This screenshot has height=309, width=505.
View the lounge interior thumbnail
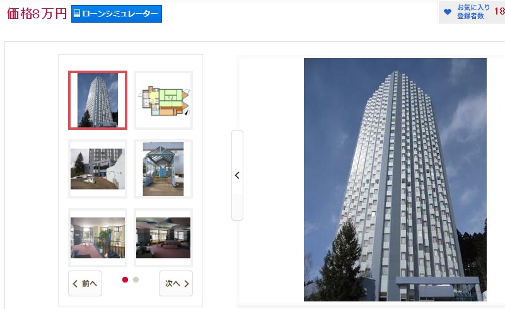(x=163, y=238)
